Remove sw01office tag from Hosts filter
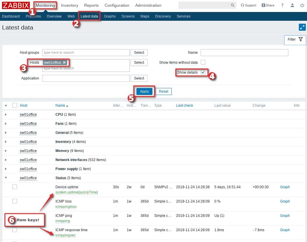307x242 pixels. (64, 63)
